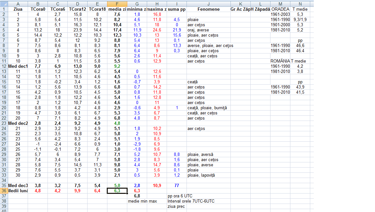This screenshot has height=212, width=375.
Task: Click 'ziua prec' cell
Action: coord(177,206)
